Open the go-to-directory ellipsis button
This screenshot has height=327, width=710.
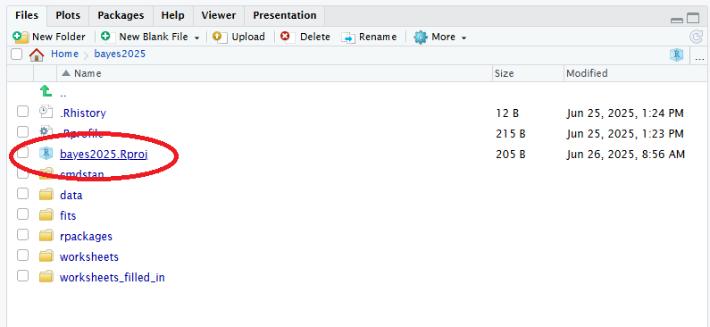tap(699, 58)
